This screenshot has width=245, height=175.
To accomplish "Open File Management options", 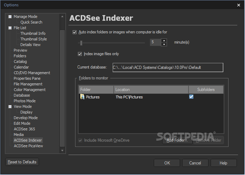I will [x=28, y=84].
